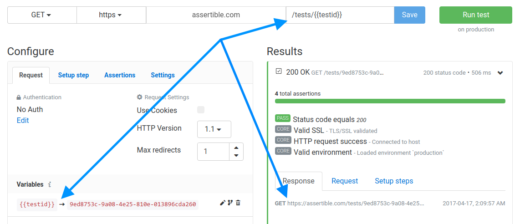The width and height of the screenshot is (520, 224).
Task: Switch to the Request tab in Results
Action: click(345, 181)
